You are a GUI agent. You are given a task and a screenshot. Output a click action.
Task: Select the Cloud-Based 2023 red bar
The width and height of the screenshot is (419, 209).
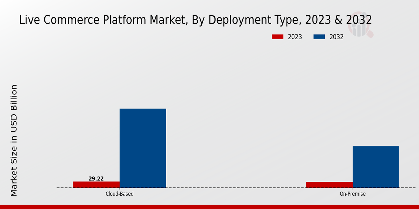point(96,185)
